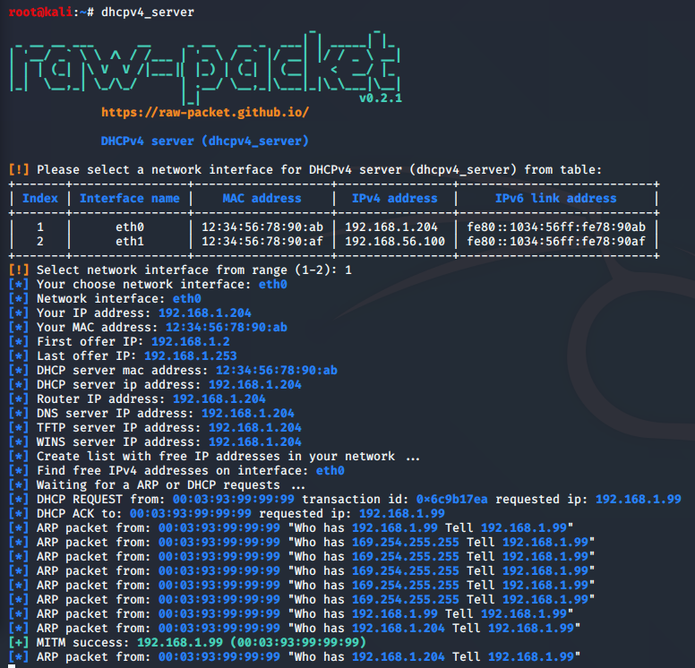695x668 pixels.
Task: Select the 'eth1' cell in the table
Action: (130, 241)
